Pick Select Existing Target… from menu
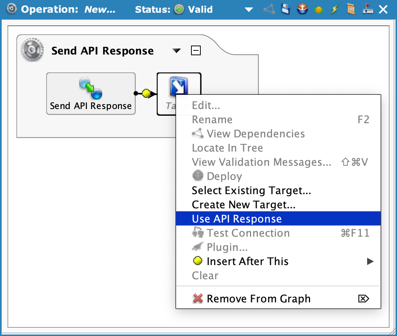This screenshot has height=336, width=397. tap(251, 190)
